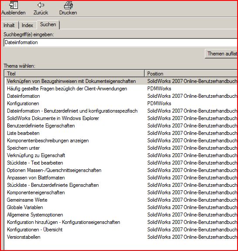This screenshot has width=238, height=251.
Task: Select the Speichern unter topic
Action: pos(24,148)
